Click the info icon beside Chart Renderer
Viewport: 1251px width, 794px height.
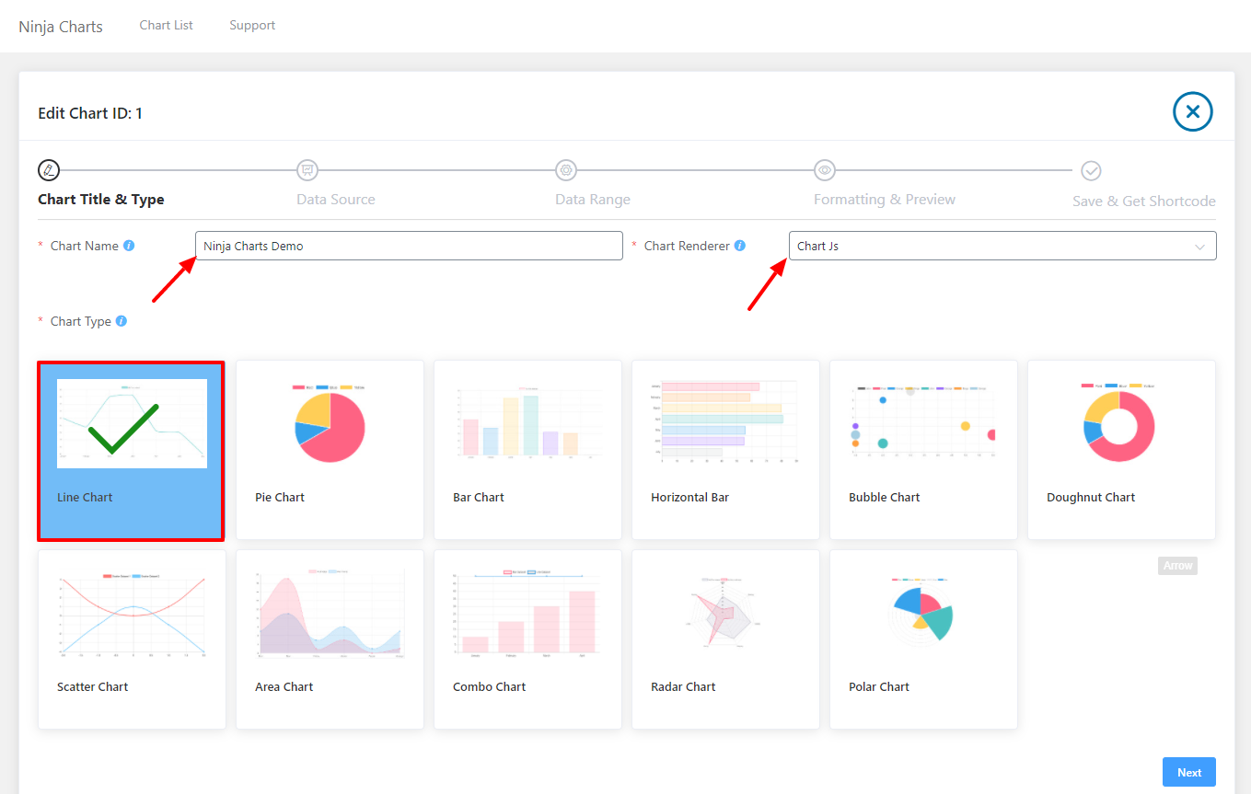point(741,245)
